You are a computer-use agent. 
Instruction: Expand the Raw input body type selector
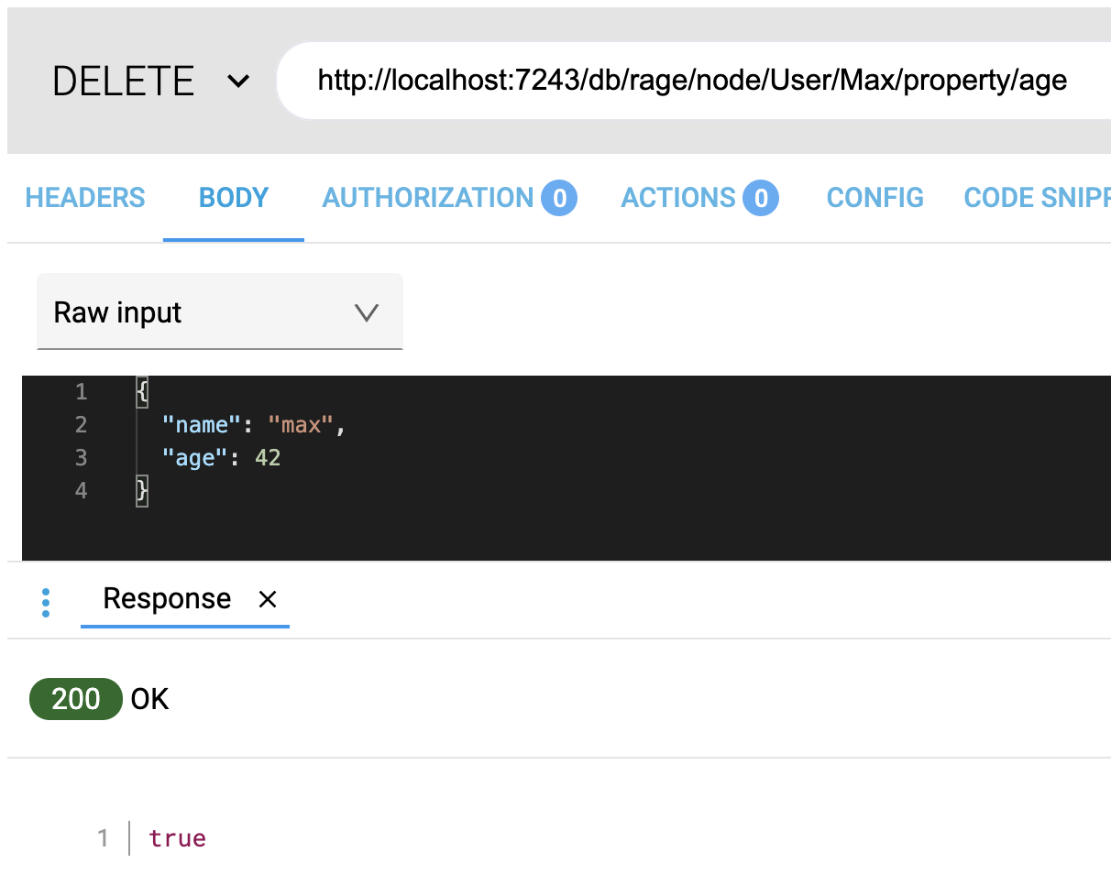click(219, 312)
